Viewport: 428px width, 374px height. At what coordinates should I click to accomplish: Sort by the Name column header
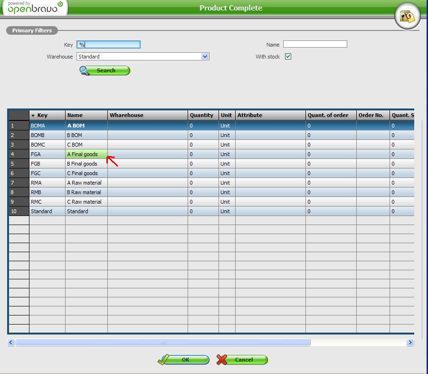point(86,115)
